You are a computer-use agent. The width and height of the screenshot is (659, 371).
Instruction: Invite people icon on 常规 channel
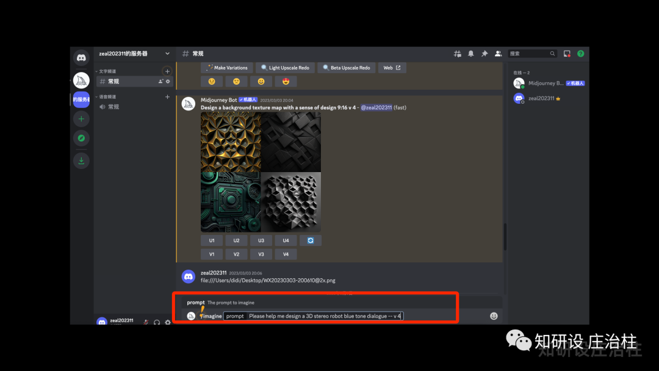pyautogui.click(x=160, y=82)
